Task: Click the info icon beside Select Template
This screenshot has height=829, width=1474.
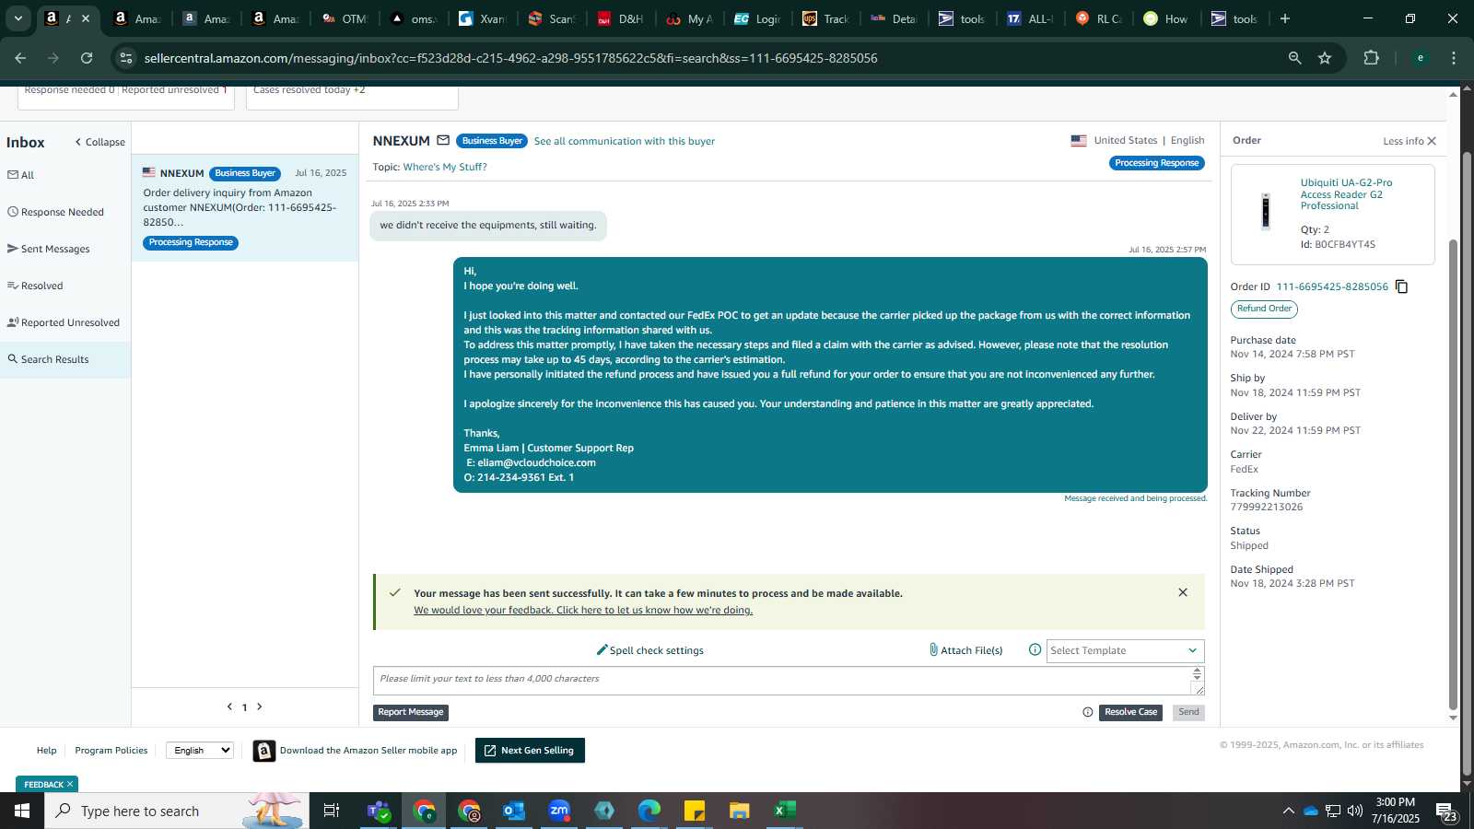Action: [x=1035, y=650]
